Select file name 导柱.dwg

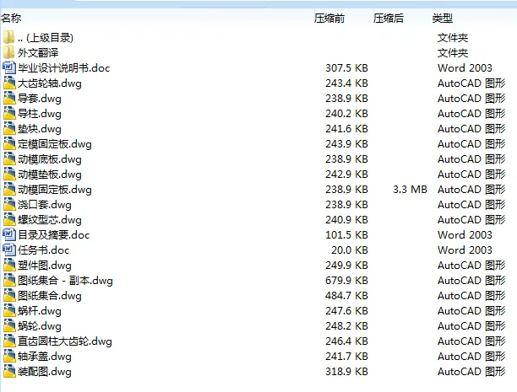coord(40,113)
